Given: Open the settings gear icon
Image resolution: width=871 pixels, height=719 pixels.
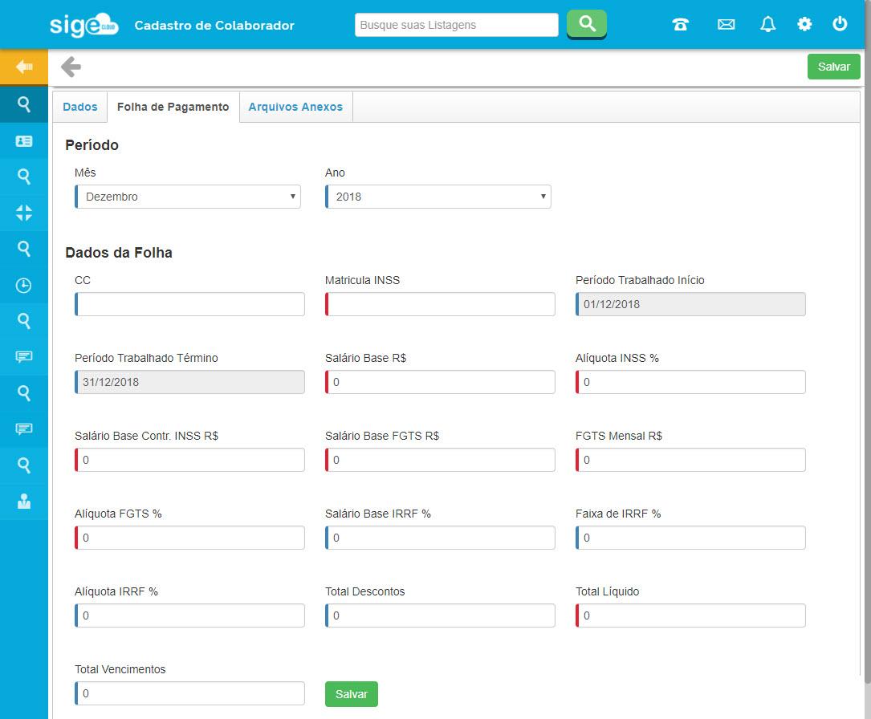Looking at the screenshot, I should (x=804, y=24).
